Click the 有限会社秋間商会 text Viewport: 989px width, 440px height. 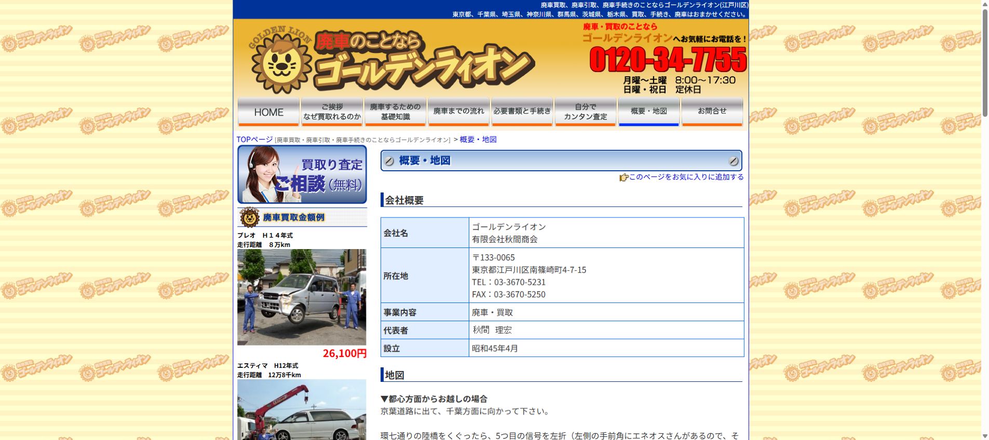(x=505, y=239)
